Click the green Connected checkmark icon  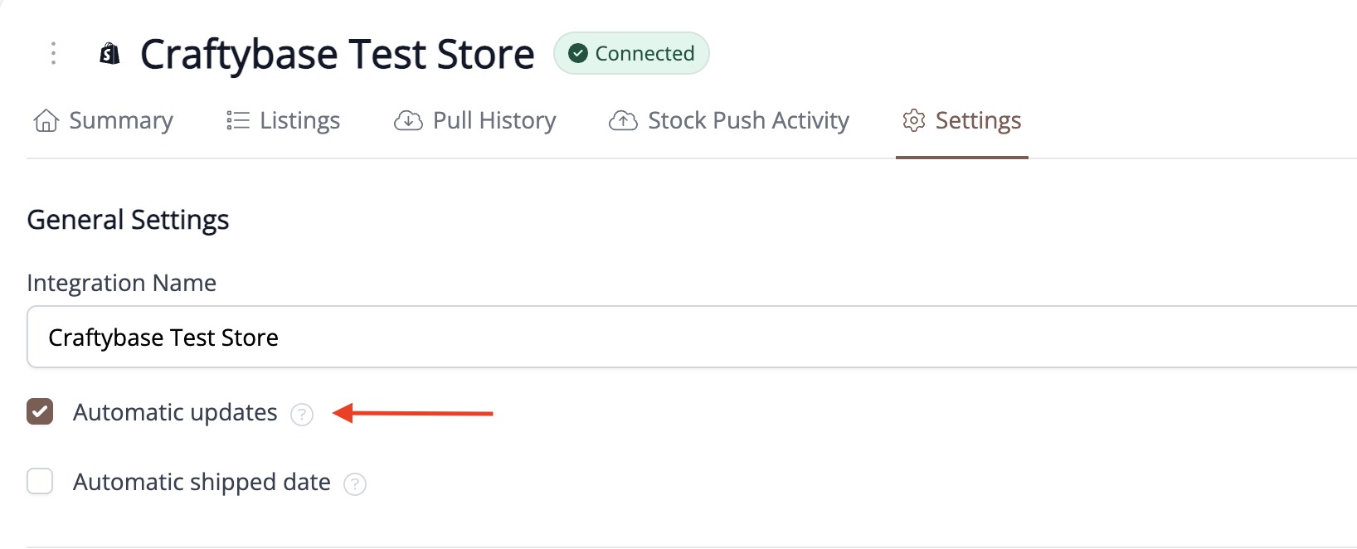(578, 53)
